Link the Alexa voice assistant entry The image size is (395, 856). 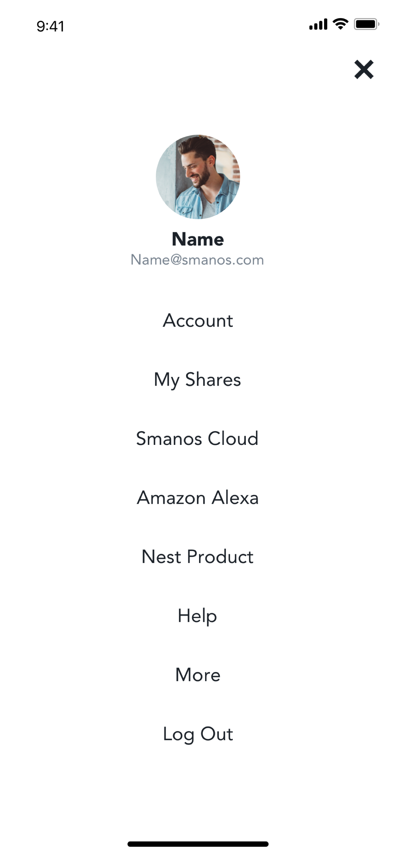coord(198,497)
